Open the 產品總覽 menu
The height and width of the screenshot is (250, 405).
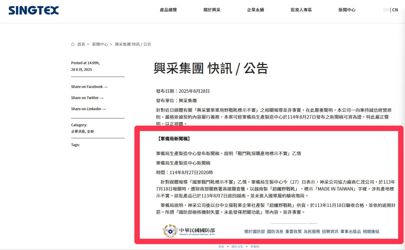168,10
